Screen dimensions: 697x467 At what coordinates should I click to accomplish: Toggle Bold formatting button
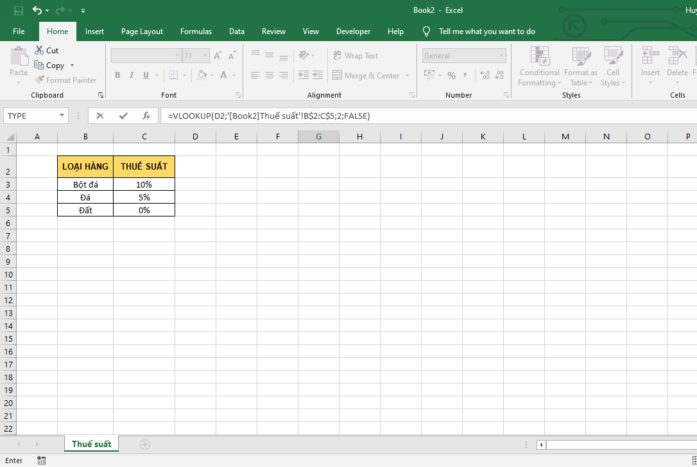point(117,75)
